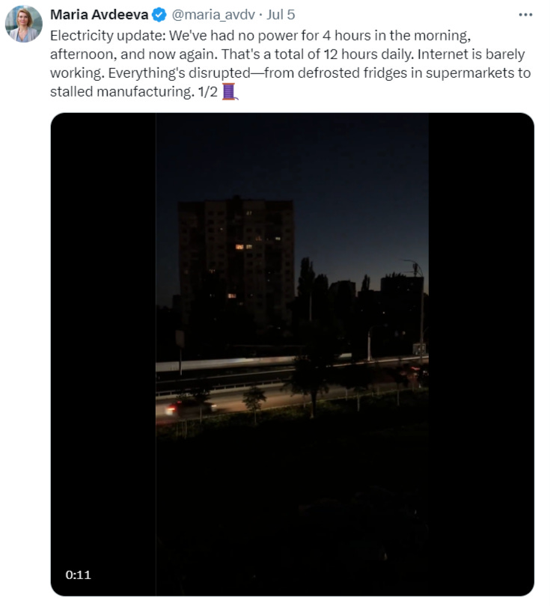Open the Jul 5 timestamp permalink
This screenshot has width=550, height=606.
pos(281,15)
